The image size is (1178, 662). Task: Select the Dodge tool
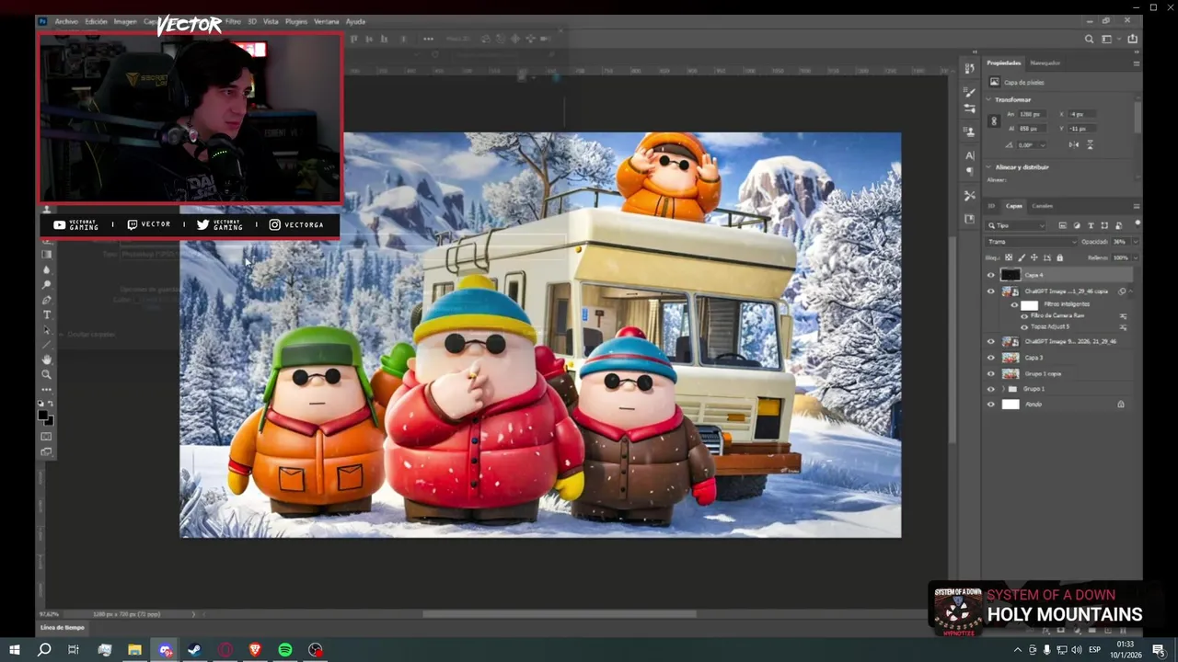(x=47, y=284)
